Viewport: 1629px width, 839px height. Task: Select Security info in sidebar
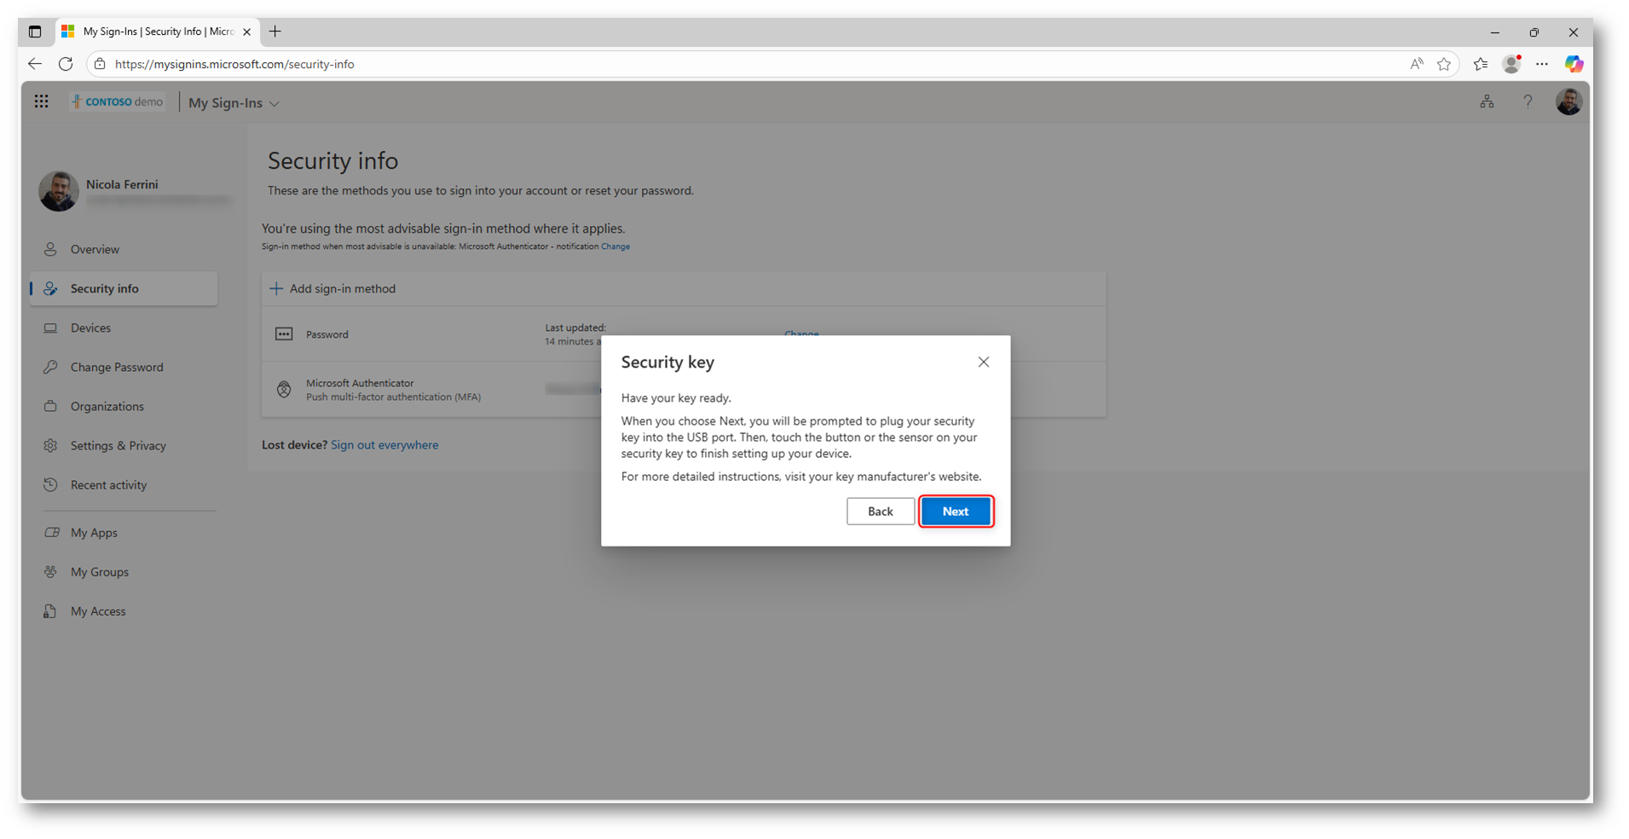click(124, 289)
